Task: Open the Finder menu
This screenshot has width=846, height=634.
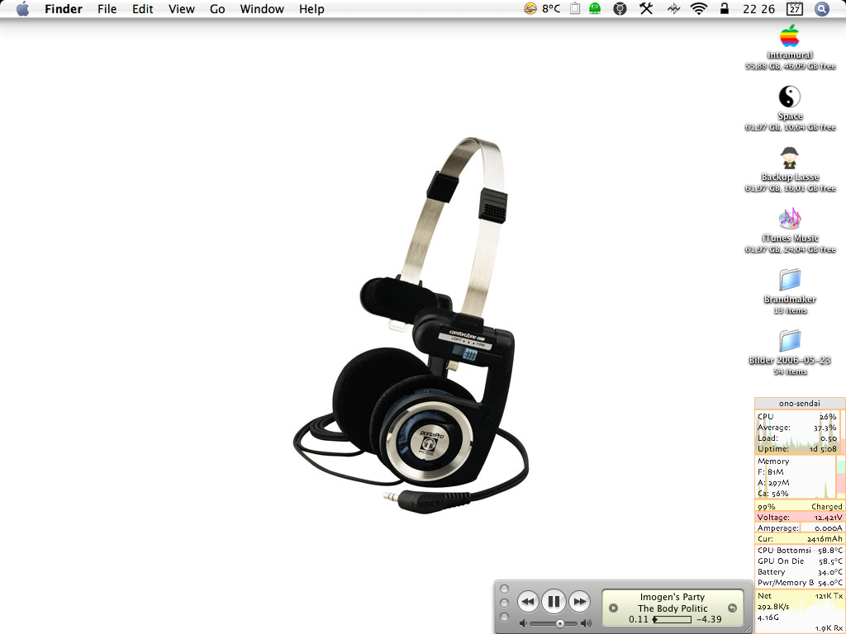Action: [63, 9]
